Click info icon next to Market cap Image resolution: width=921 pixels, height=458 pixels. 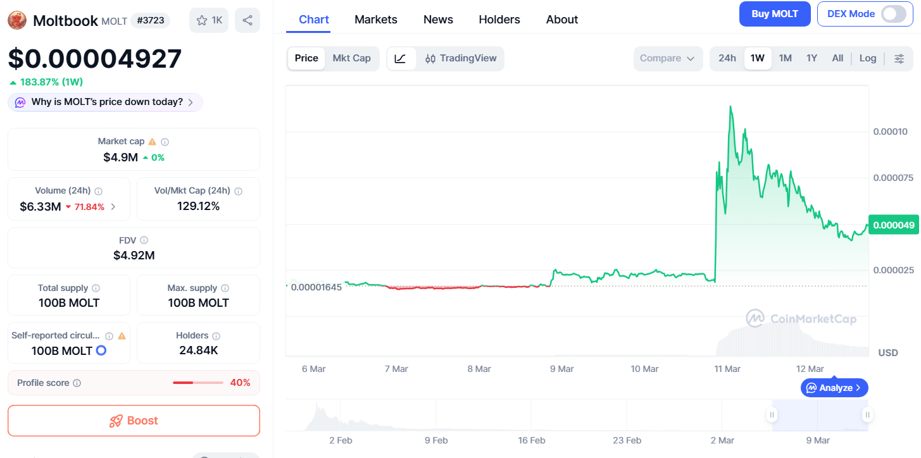click(165, 142)
